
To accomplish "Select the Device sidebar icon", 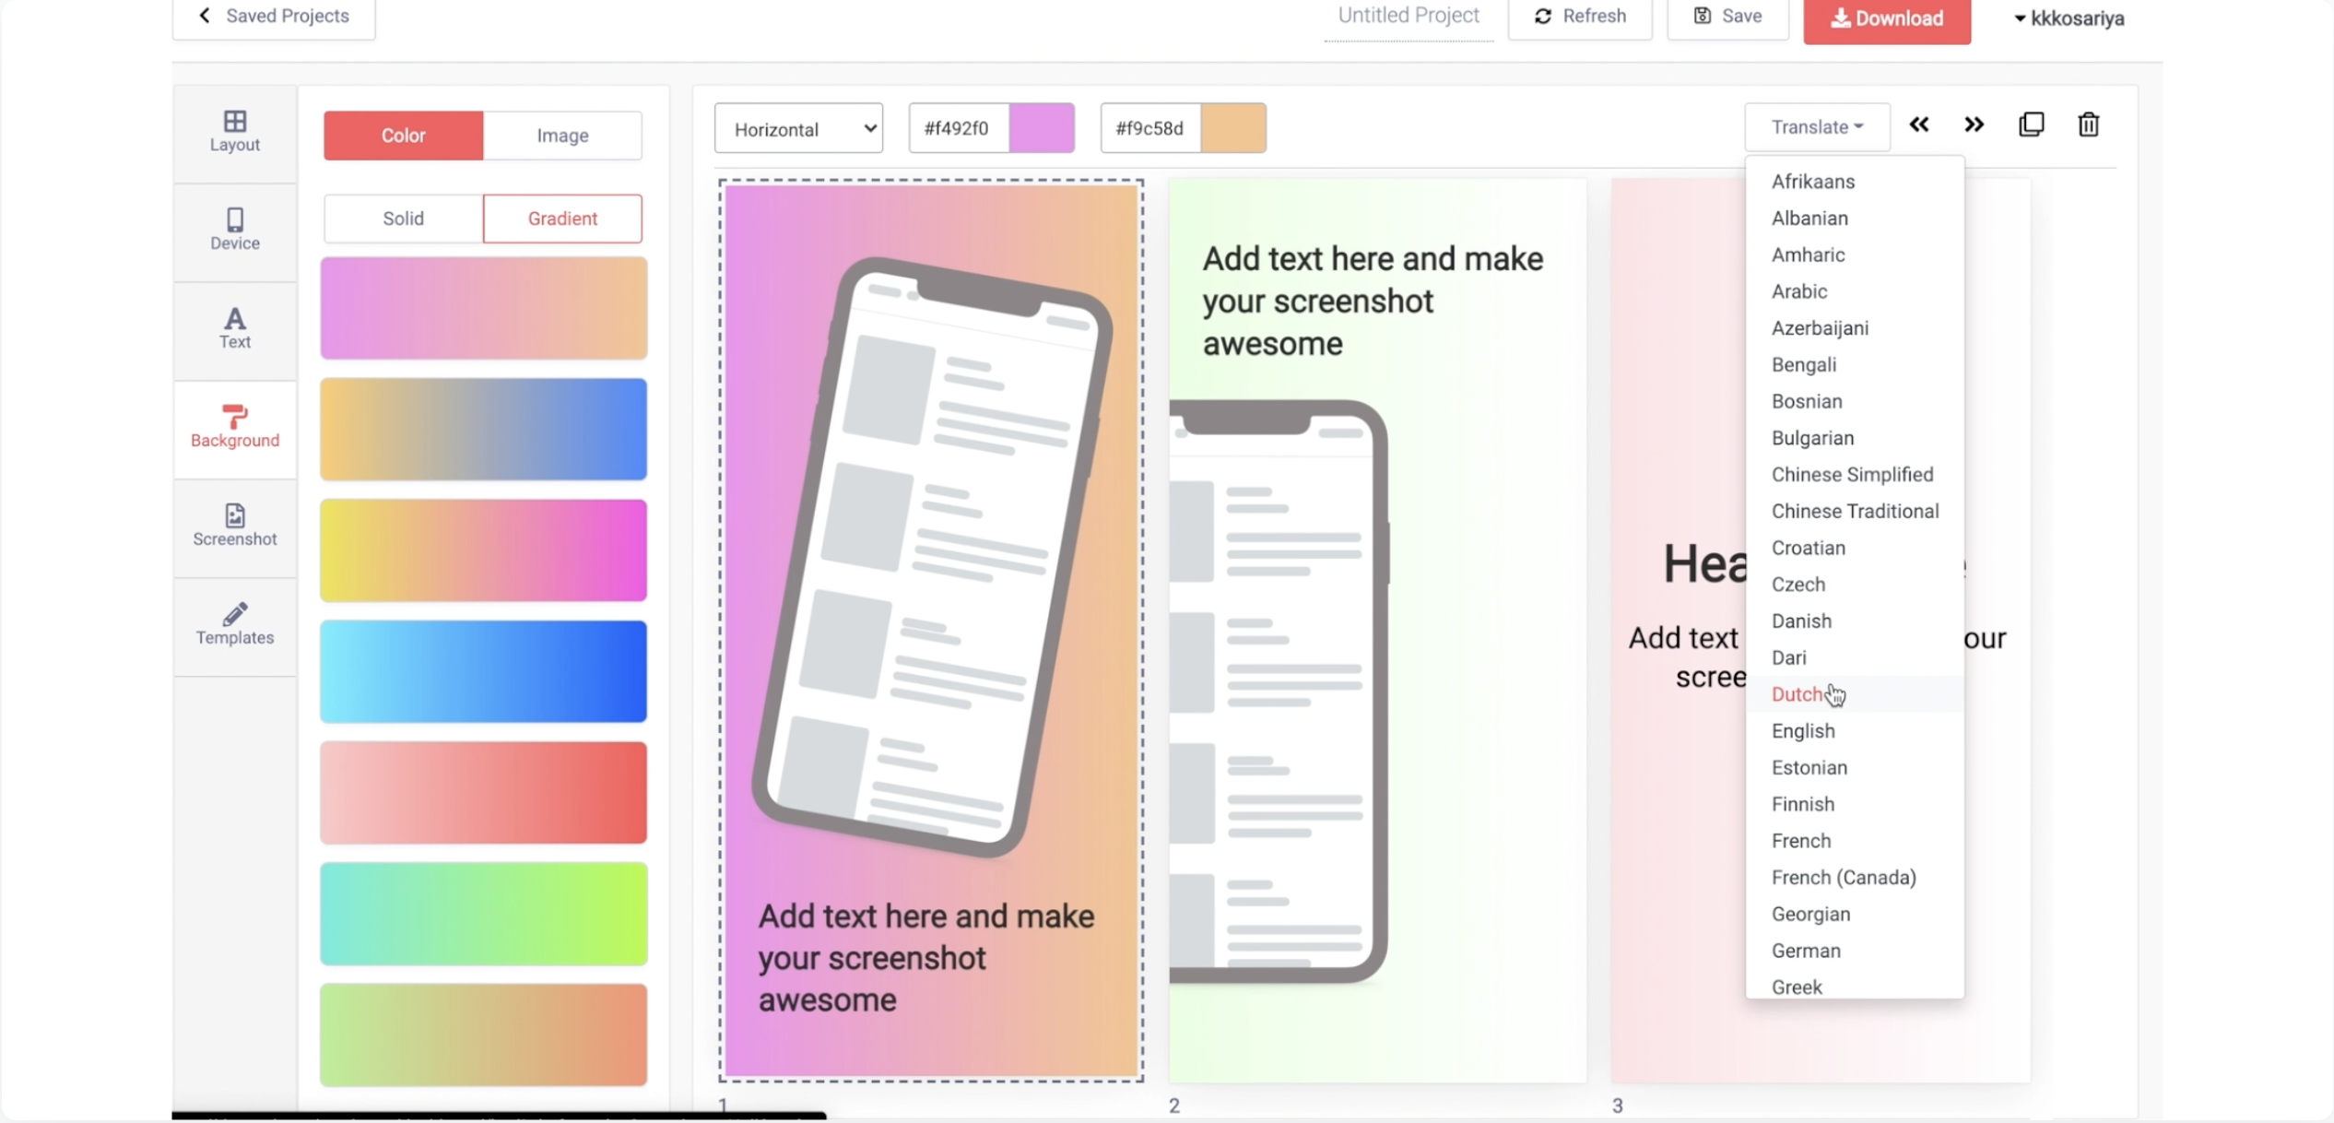I will click(234, 230).
